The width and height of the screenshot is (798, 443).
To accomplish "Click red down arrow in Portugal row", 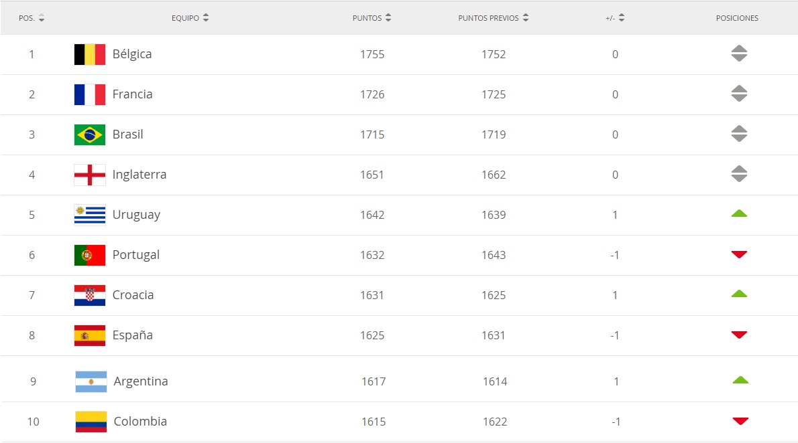I will click(739, 255).
